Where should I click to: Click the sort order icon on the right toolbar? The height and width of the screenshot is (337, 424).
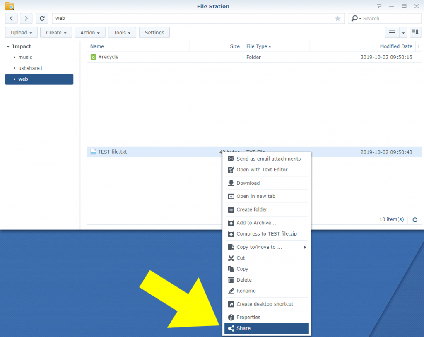tap(415, 32)
